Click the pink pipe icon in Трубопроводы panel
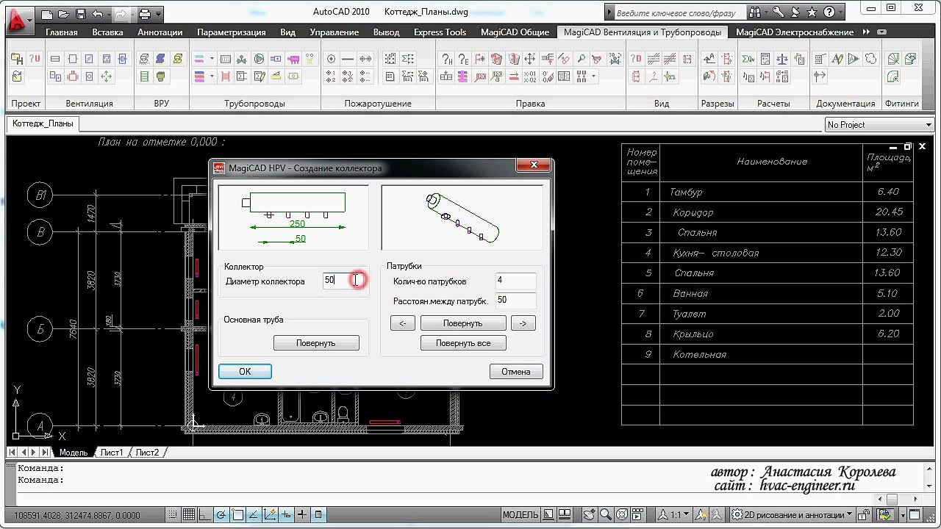The width and height of the screenshot is (941, 529). [x=293, y=60]
